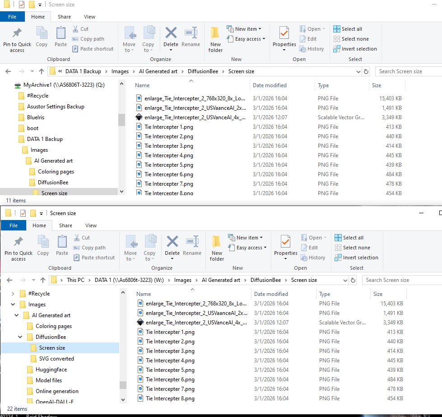Click DiffusionBee breadcrumb in top window address bar
The height and width of the screenshot is (417, 442).
click(x=203, y=71)
